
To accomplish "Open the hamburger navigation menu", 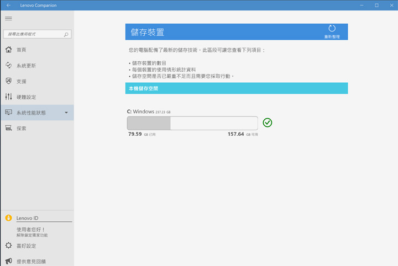I will (8, 18).
